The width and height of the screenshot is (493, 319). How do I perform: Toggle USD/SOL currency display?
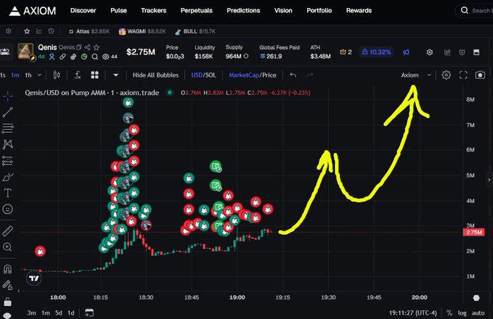point(203,75)
